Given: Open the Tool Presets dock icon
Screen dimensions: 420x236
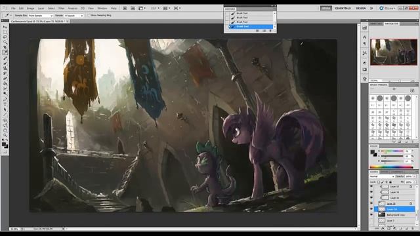Looking at the screenshot, I should pyautogui.click(x=365, y=53).
